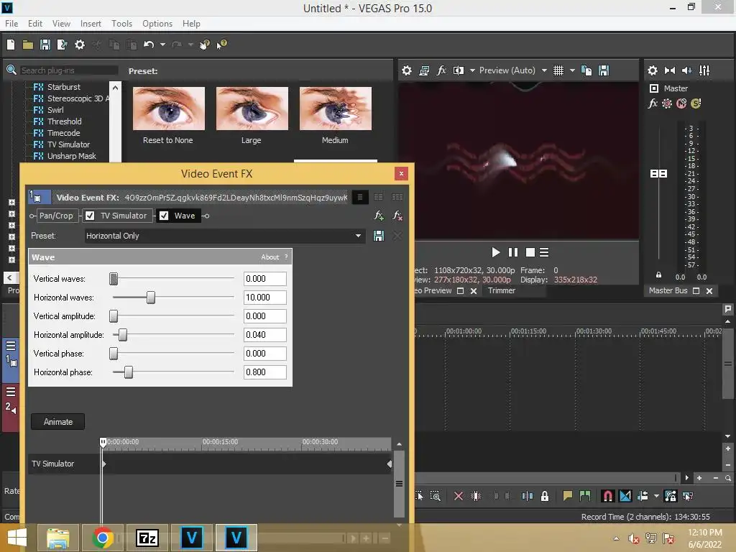Select TV Simulator in plug-in list

pyautogui.click(x=68, y=144)
